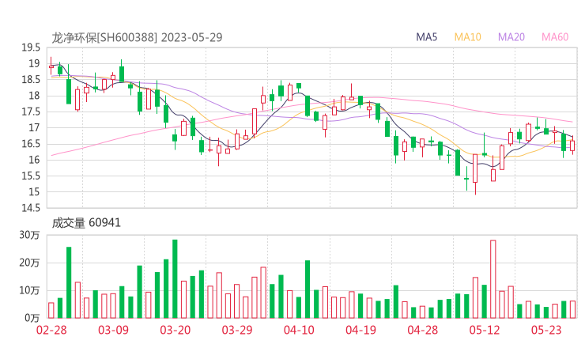Click the last candlestick on the right edge
585x348 pixels.
pyautogui.click(x=572, y=145)
